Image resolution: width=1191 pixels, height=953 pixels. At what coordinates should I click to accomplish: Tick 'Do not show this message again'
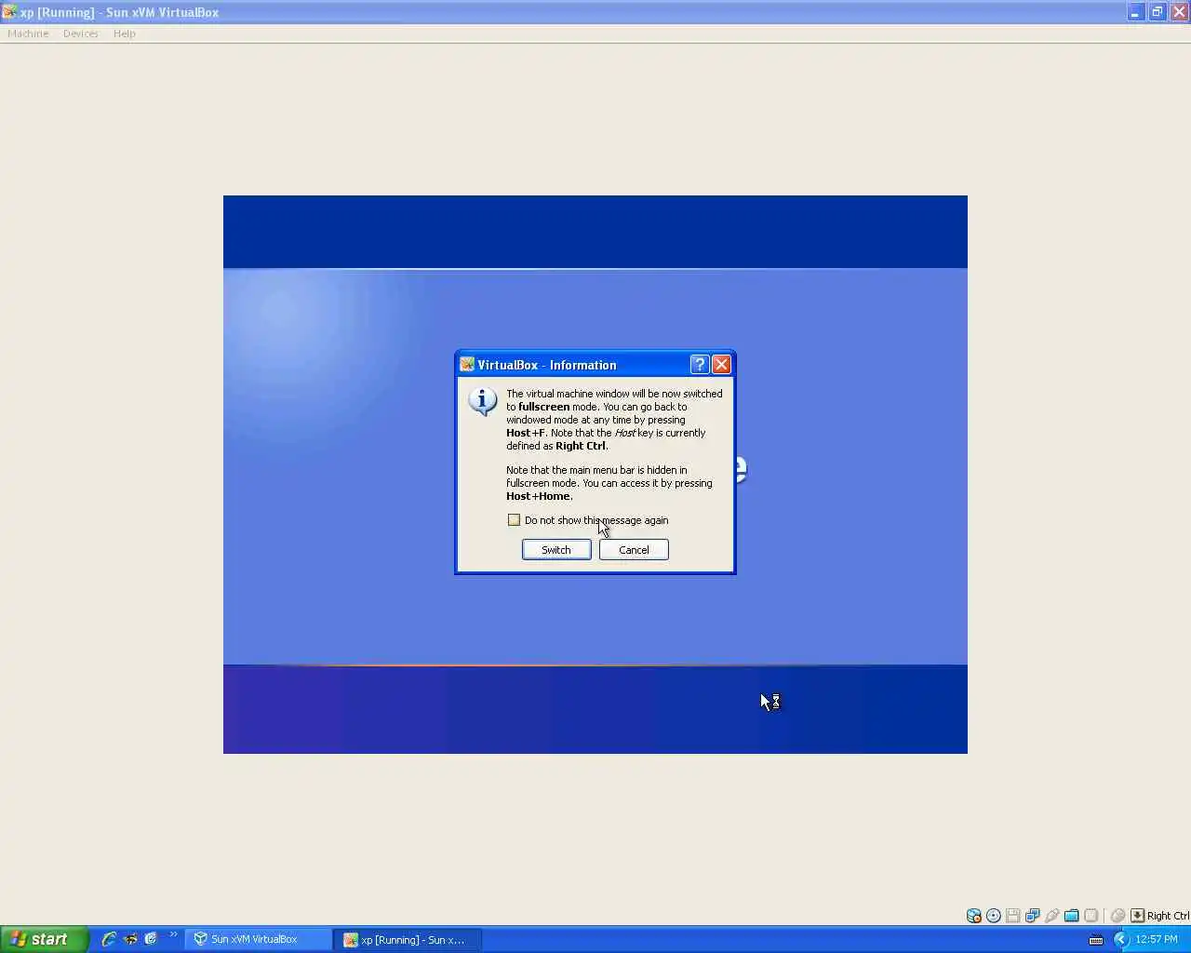click(x=514, y=520)
